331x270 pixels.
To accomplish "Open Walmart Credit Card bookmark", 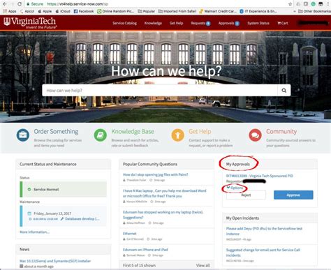I will point(218,11).
